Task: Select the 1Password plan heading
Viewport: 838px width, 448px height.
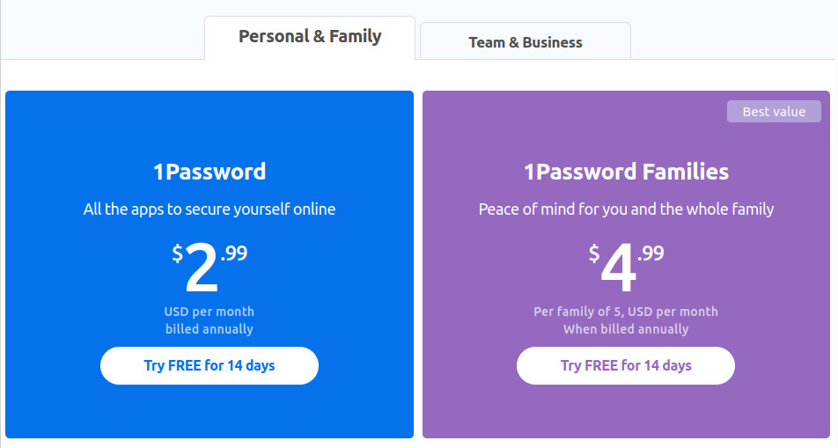Action: [x=209, y=172]
